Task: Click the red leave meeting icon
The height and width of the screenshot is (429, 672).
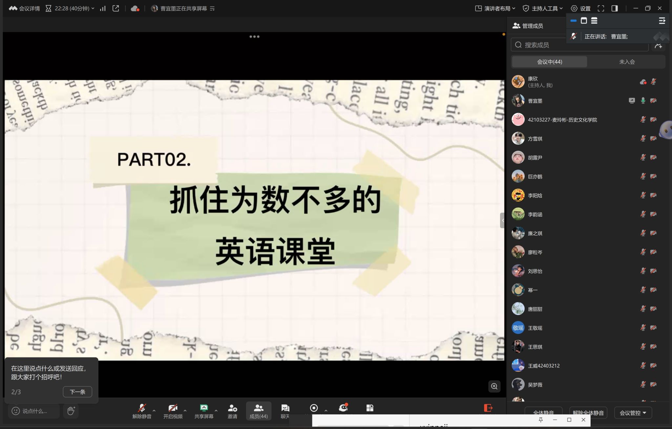Action: tap(488, 408)
